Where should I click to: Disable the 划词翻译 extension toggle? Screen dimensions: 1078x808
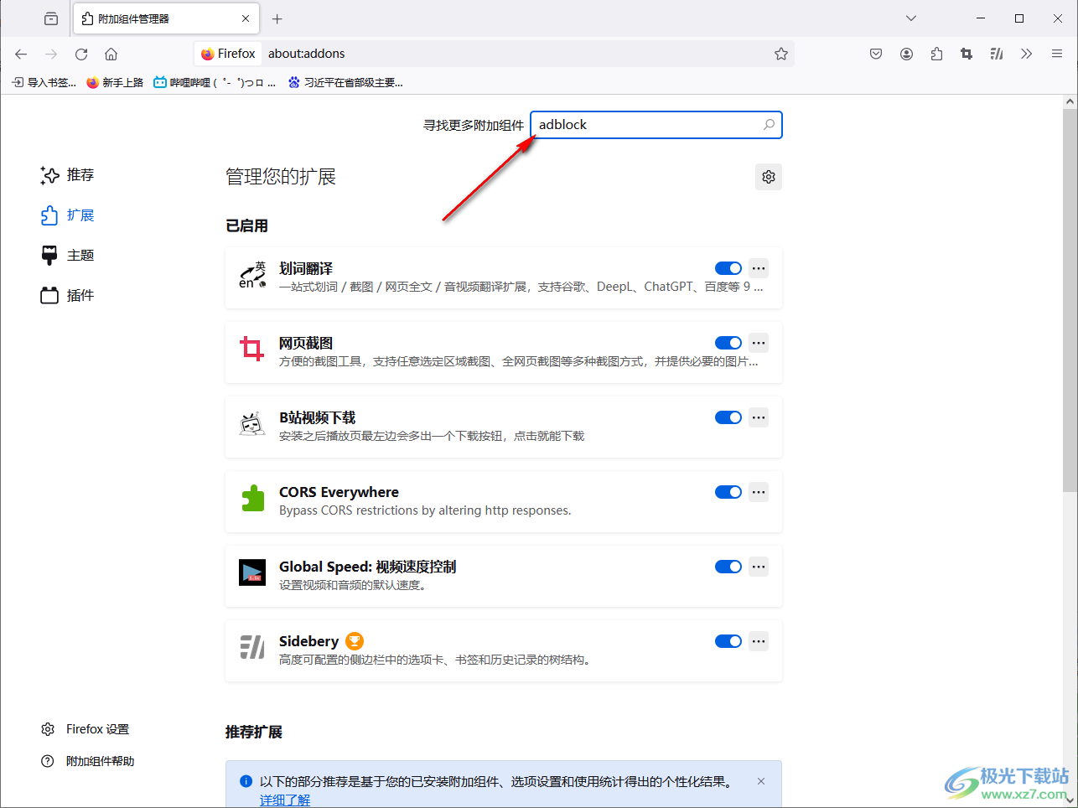[728, 268]
